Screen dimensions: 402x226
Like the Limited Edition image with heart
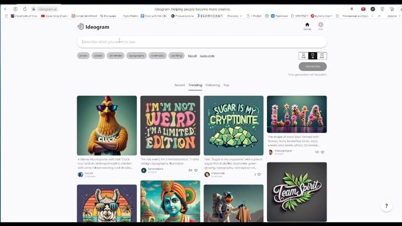(x=196, y=170)
